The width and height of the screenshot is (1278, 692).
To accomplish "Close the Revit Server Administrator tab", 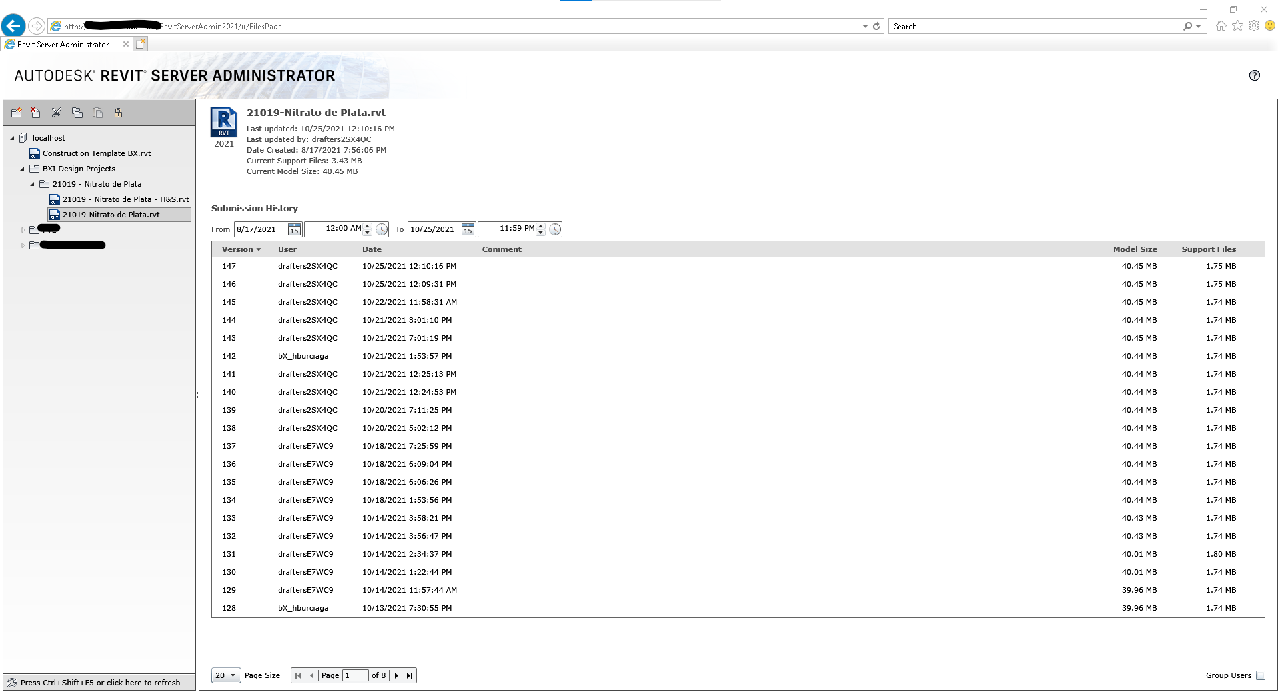I will pos(126,44).
